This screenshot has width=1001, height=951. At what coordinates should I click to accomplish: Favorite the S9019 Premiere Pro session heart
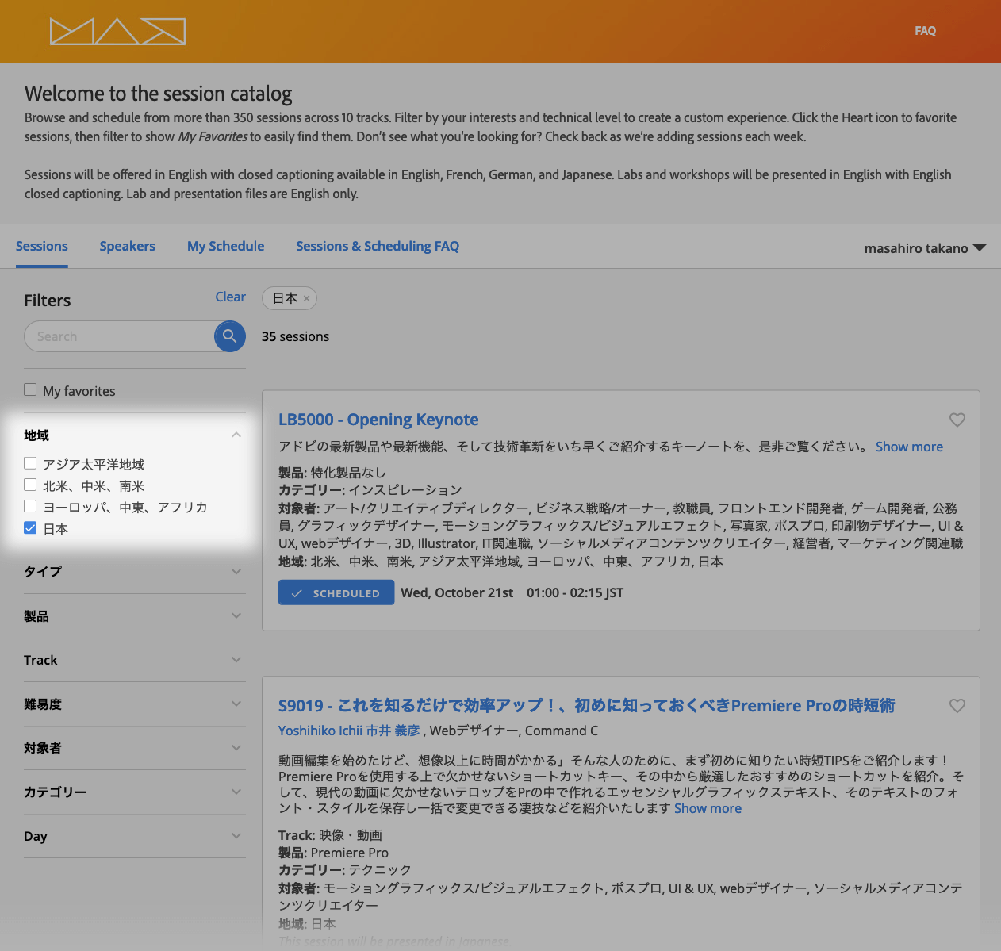tap(957, 705)
